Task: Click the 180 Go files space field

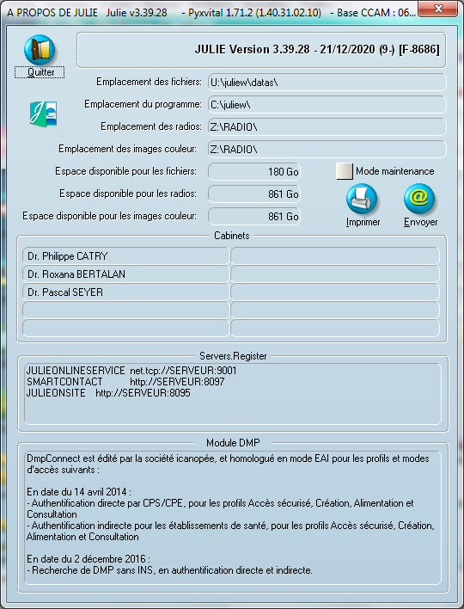Action: [254, 172]
